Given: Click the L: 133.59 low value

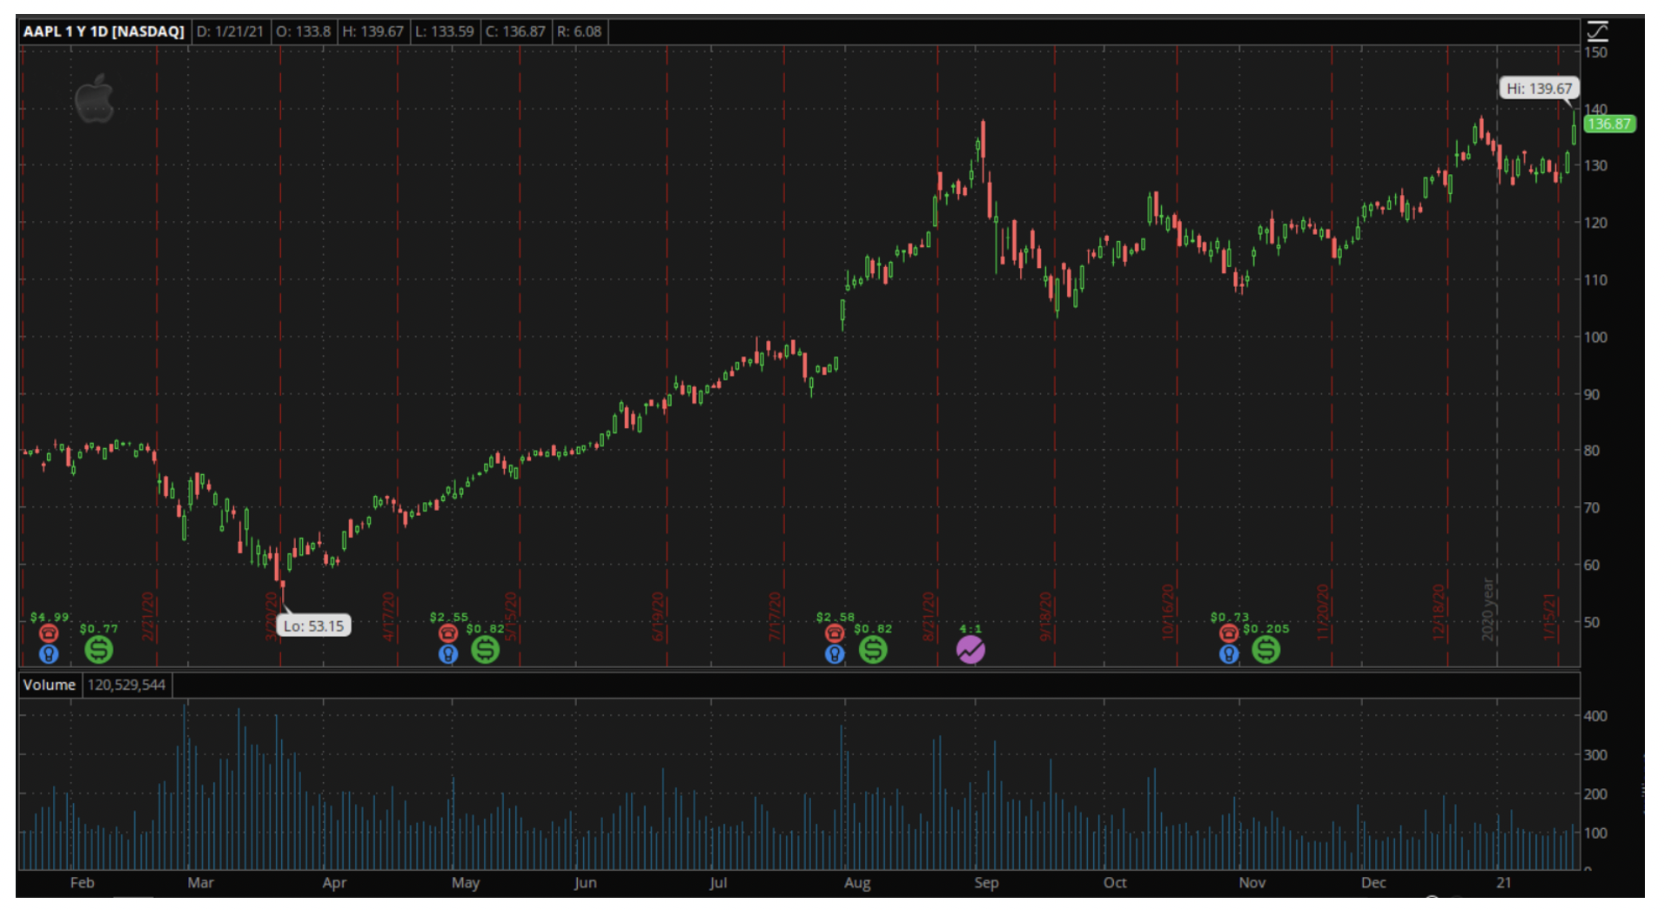Looking at the screenshot, I should [x=444, y=31].
